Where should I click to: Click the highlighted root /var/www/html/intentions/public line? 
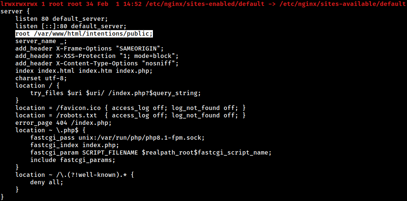pyautogui.click(x=84, y=34)
